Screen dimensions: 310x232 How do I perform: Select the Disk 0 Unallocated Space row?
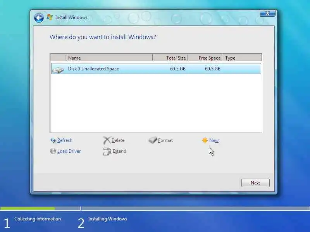(x=156, y=69)
